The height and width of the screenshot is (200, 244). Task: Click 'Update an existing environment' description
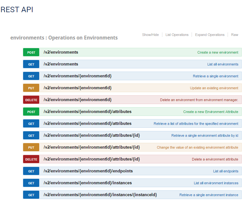pyautogui.click(x=214, y=88)
